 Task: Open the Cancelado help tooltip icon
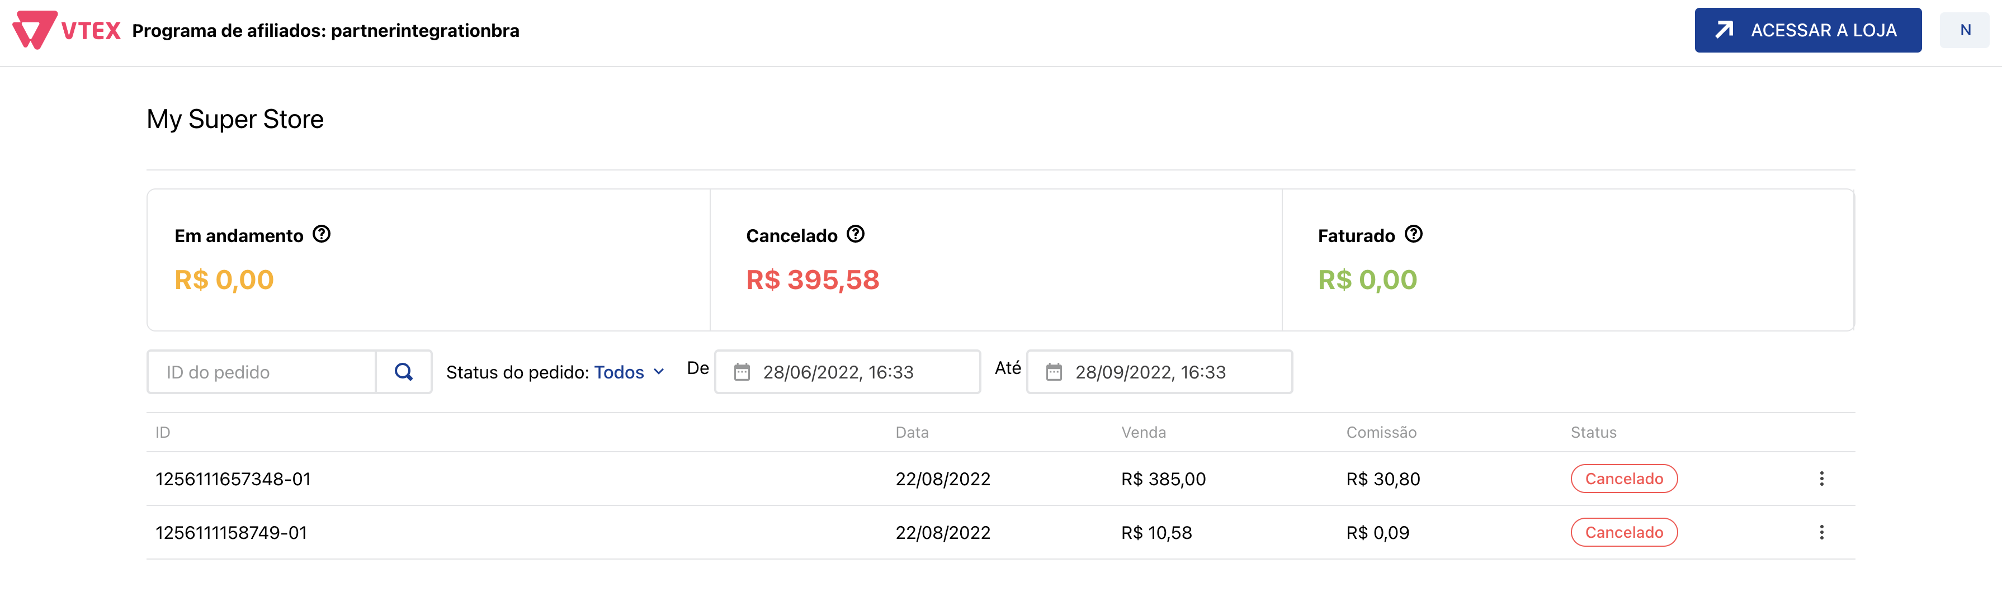click(856, 234)
